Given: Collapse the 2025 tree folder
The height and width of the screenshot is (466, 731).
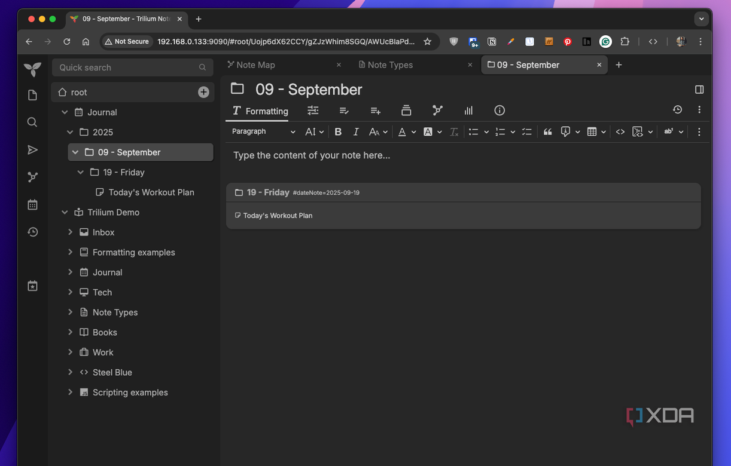Looking at the screenshot, I should 70,133.
